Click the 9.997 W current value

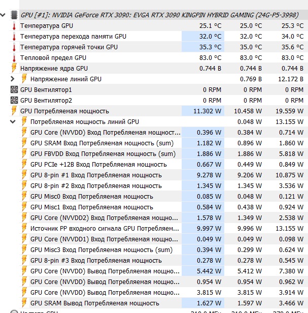pos(209,229)
